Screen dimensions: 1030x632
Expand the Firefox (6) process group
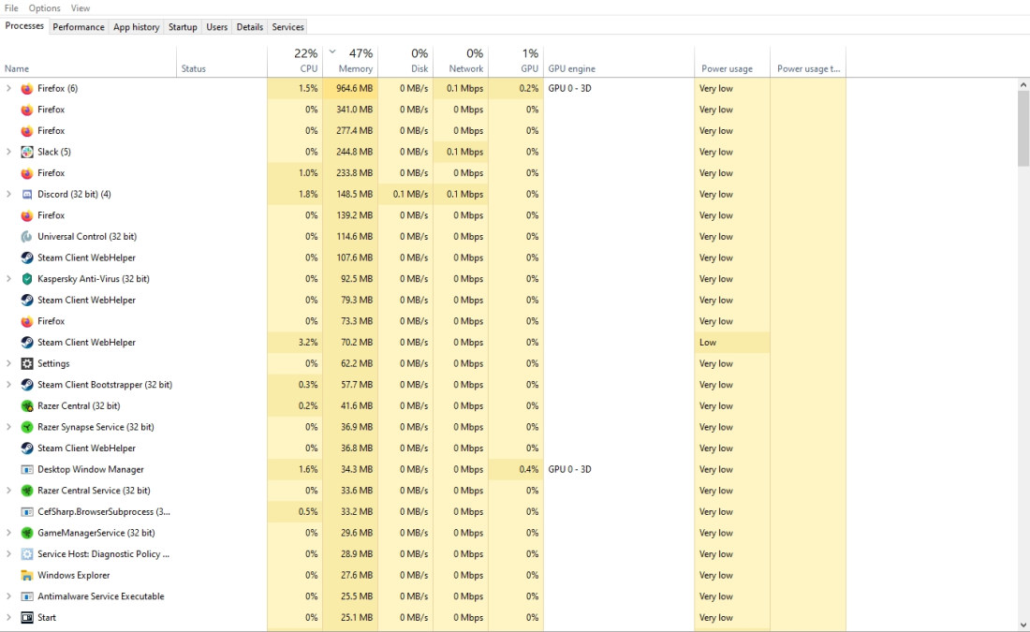point(8,88)
